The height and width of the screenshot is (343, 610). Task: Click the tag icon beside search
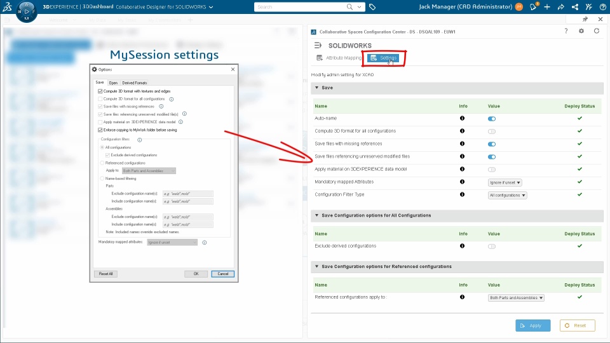point(372,7)
